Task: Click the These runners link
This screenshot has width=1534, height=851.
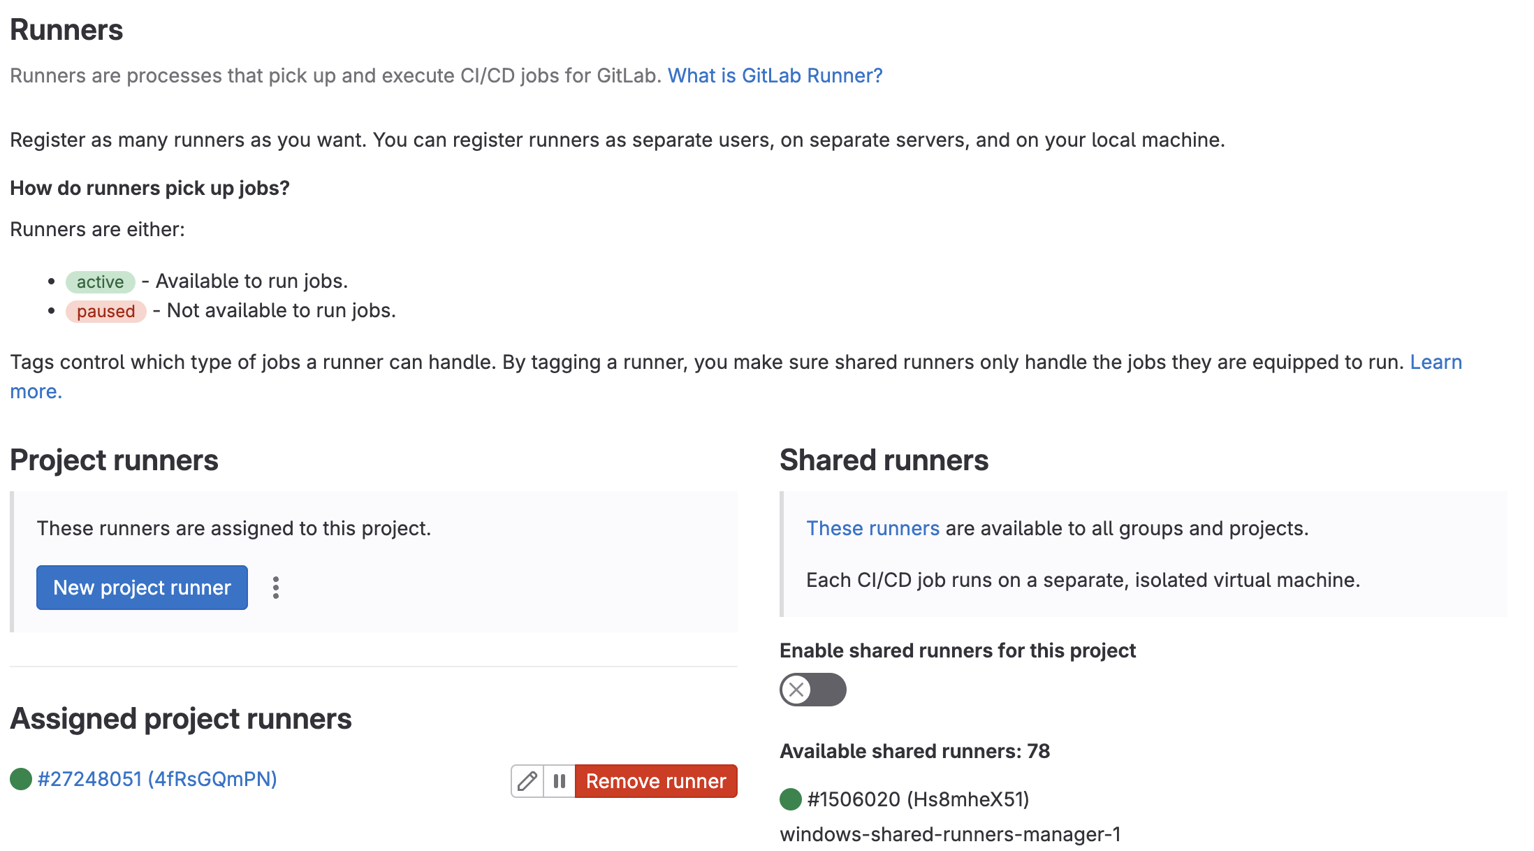Action: 872,528
